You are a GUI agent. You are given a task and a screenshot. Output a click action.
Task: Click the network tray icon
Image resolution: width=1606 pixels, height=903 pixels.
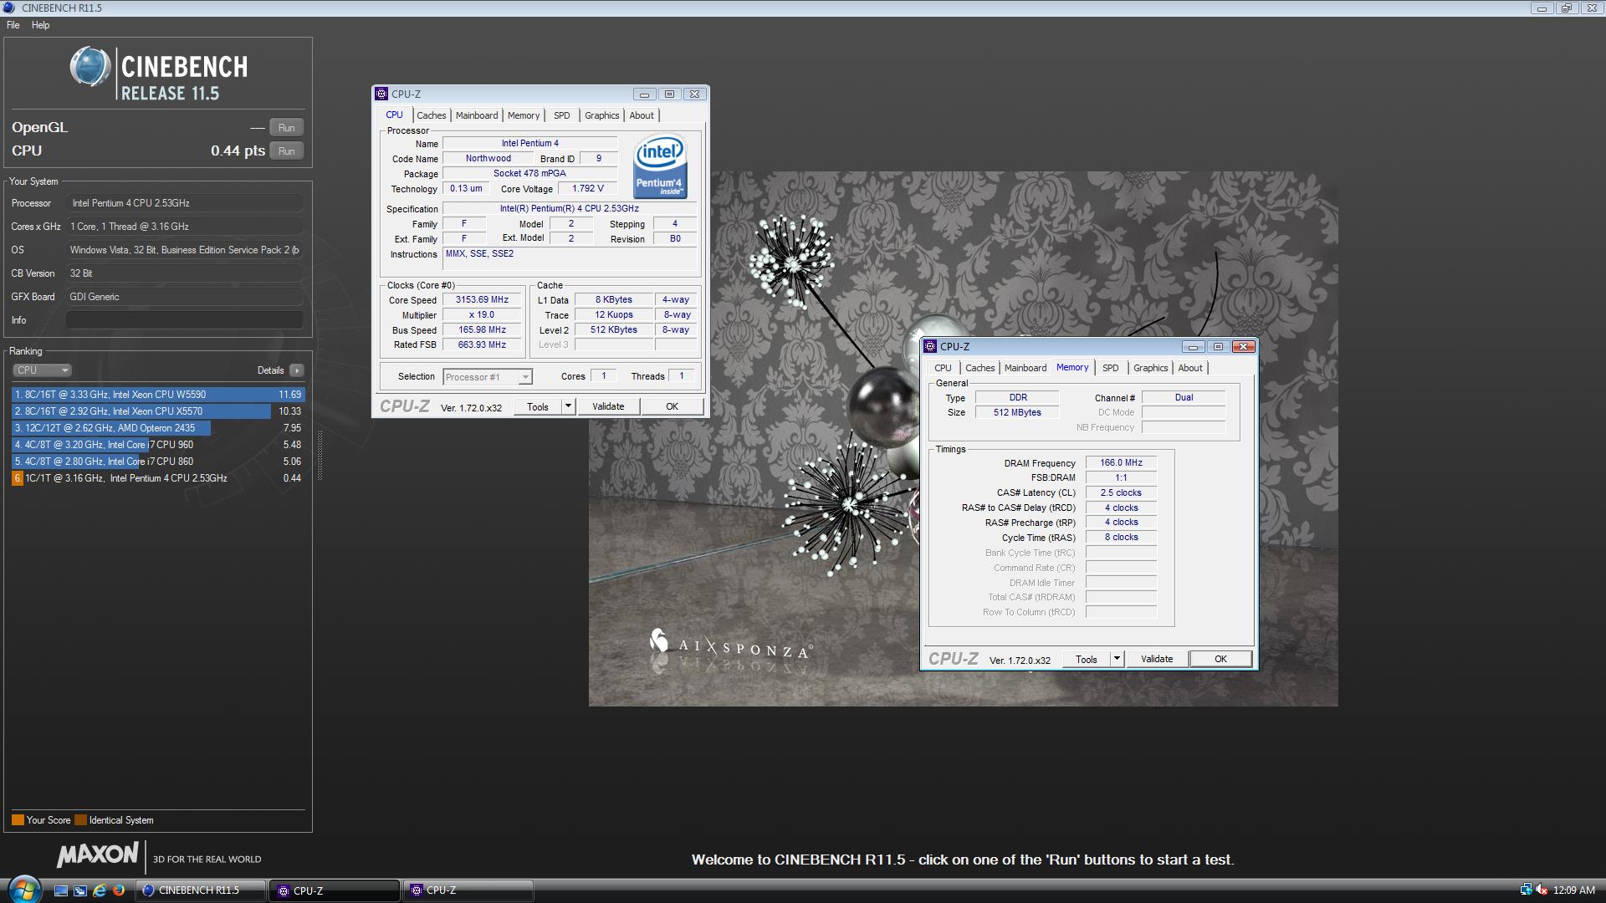(x=1526, y=890)
